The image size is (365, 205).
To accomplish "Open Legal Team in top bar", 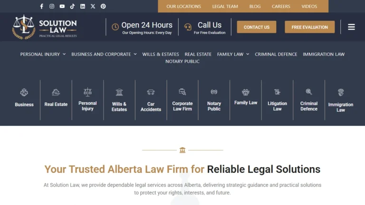I will point(225,7).
